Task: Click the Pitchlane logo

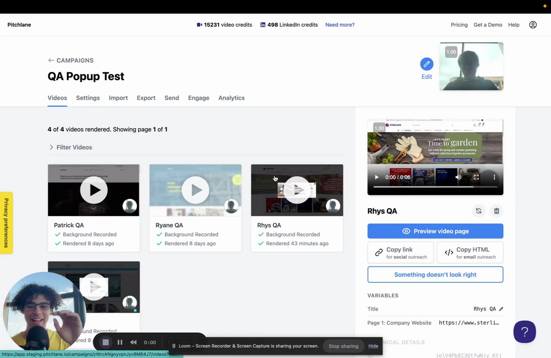Action: click(19, 25)
